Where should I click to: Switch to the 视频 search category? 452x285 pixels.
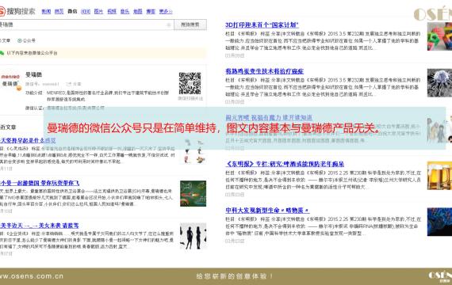pos(112,12)
